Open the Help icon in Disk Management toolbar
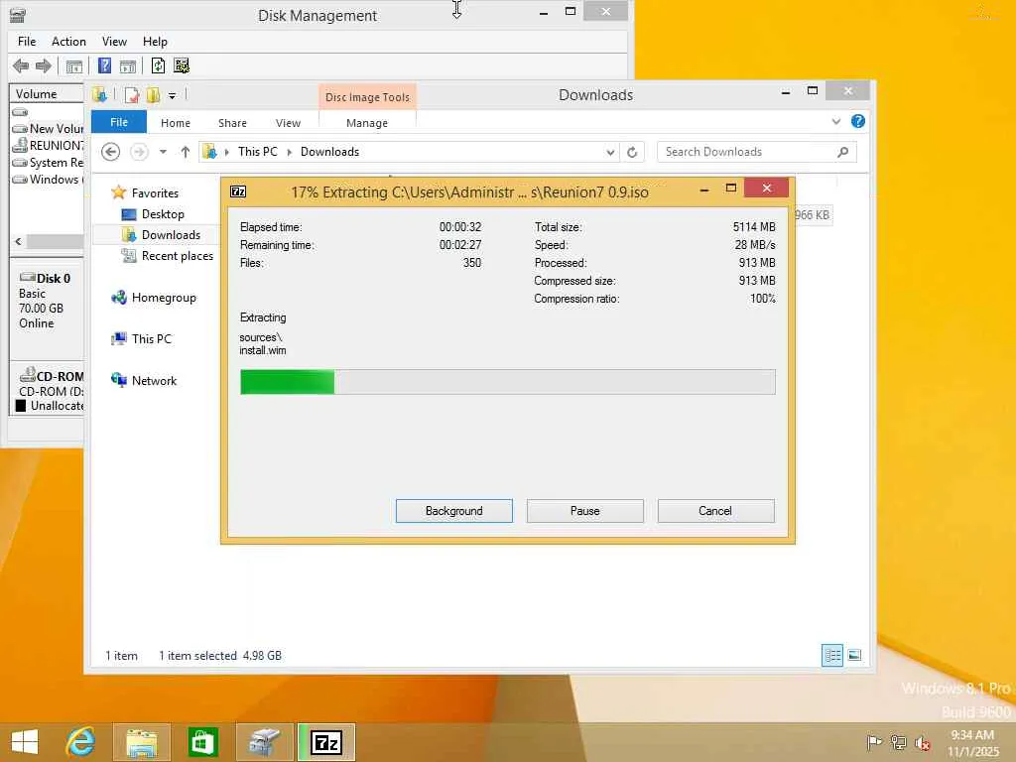The image size is (1016, 762). click(x=104, y=65)
